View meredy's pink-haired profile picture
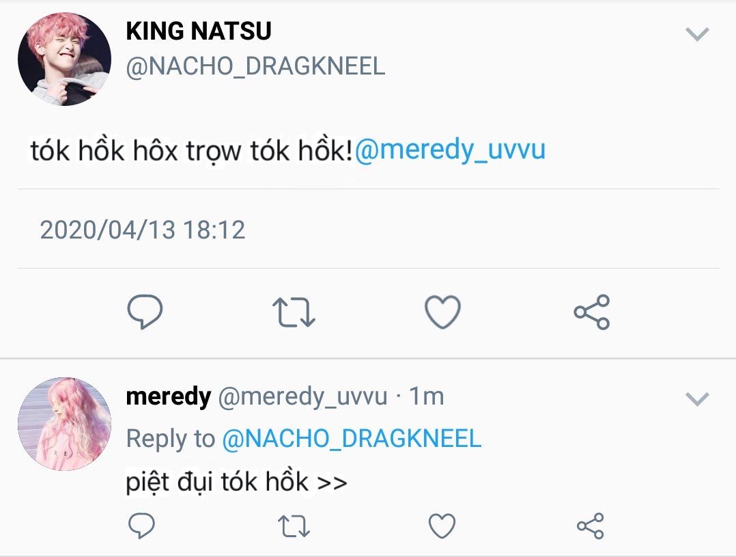The image size is (736, 557). [x=64, y=424]
